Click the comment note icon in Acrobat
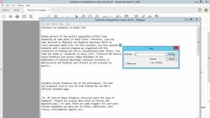Image resolution: width=210 pixels, height=118 pixels. 136,16
